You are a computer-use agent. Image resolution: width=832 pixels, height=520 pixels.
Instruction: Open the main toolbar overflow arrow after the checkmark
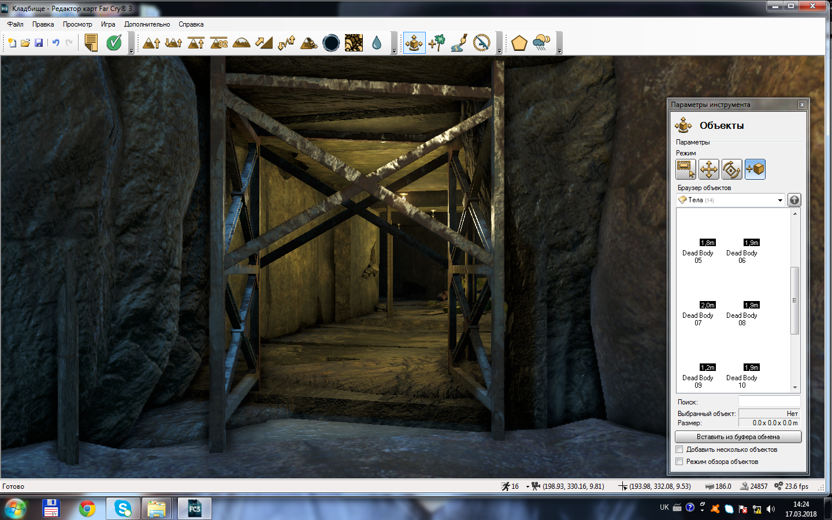(131, 51)
